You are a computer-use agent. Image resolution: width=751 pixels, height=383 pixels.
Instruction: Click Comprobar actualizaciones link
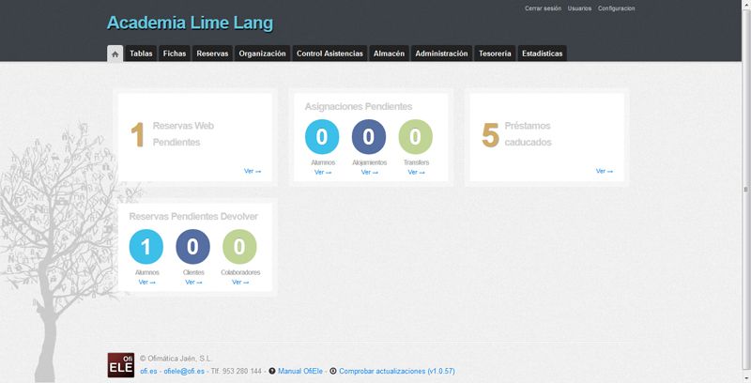tap(396, 372)
